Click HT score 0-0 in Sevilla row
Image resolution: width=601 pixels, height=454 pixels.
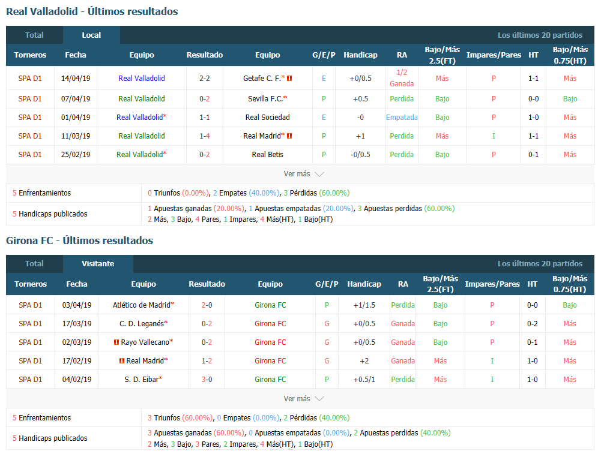[533, 99]
